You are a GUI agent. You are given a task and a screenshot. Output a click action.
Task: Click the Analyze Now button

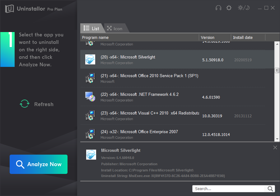tap(39, 164)
